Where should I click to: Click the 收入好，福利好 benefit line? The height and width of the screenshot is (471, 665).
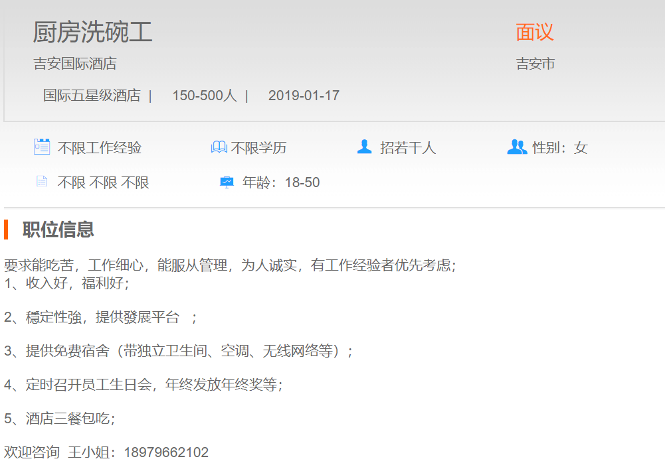coord(66,283)
